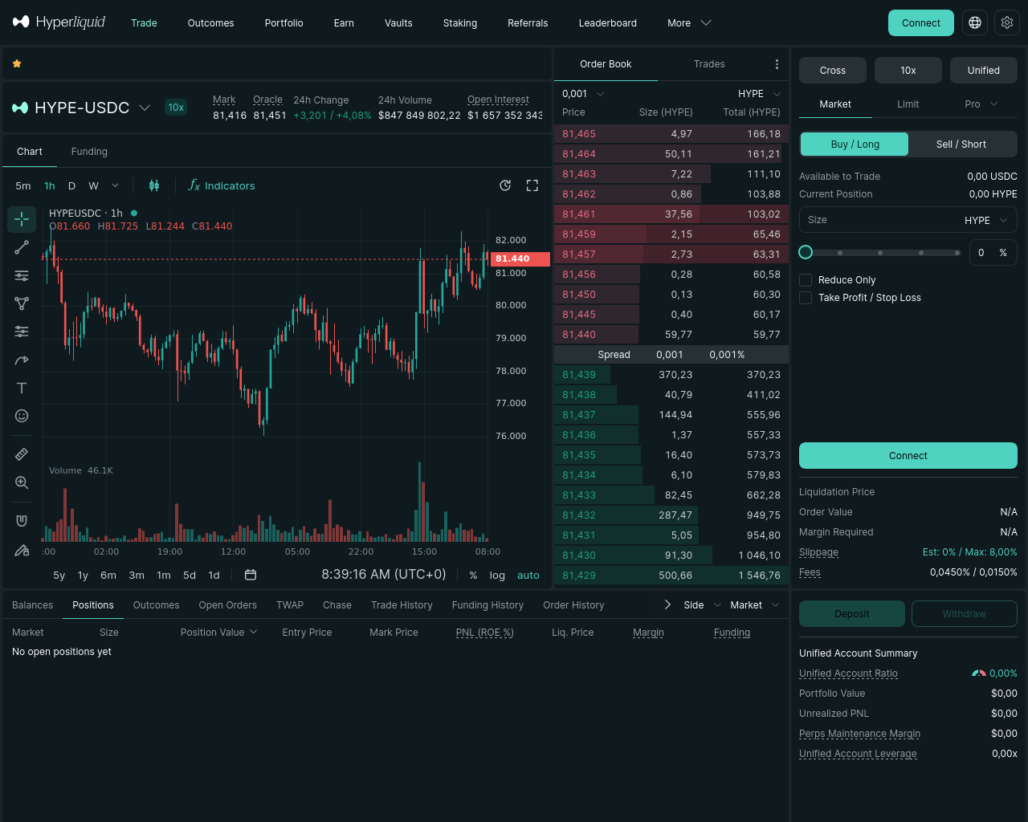Click the order size slider handle

[806, 252]
